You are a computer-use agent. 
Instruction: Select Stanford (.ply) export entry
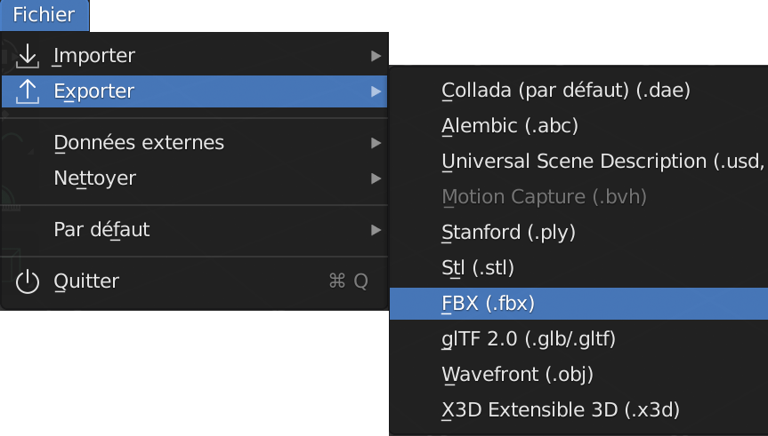pos(509,233)
